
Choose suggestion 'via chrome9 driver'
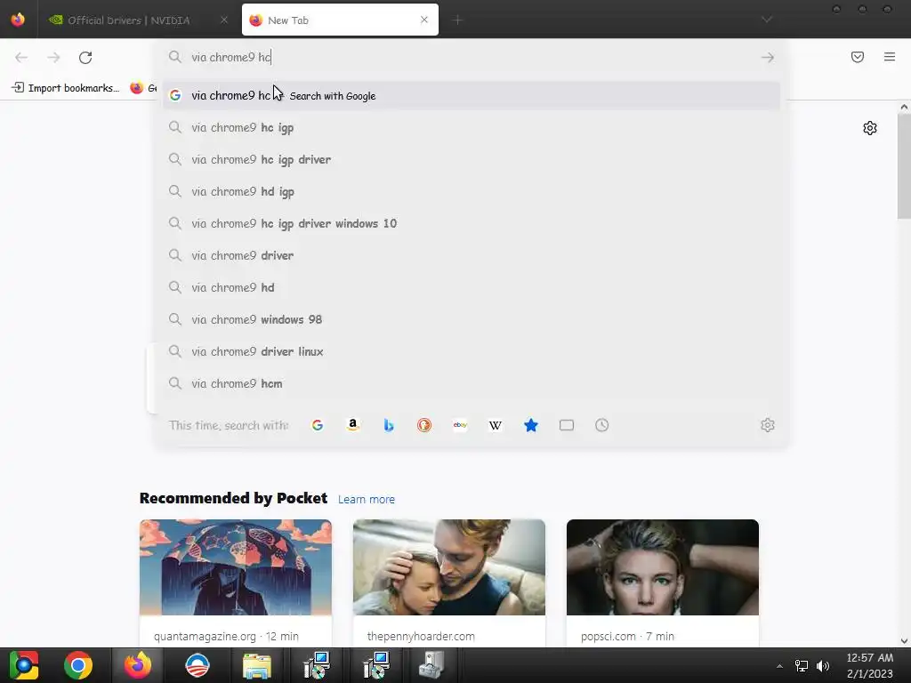coord(472,255)
